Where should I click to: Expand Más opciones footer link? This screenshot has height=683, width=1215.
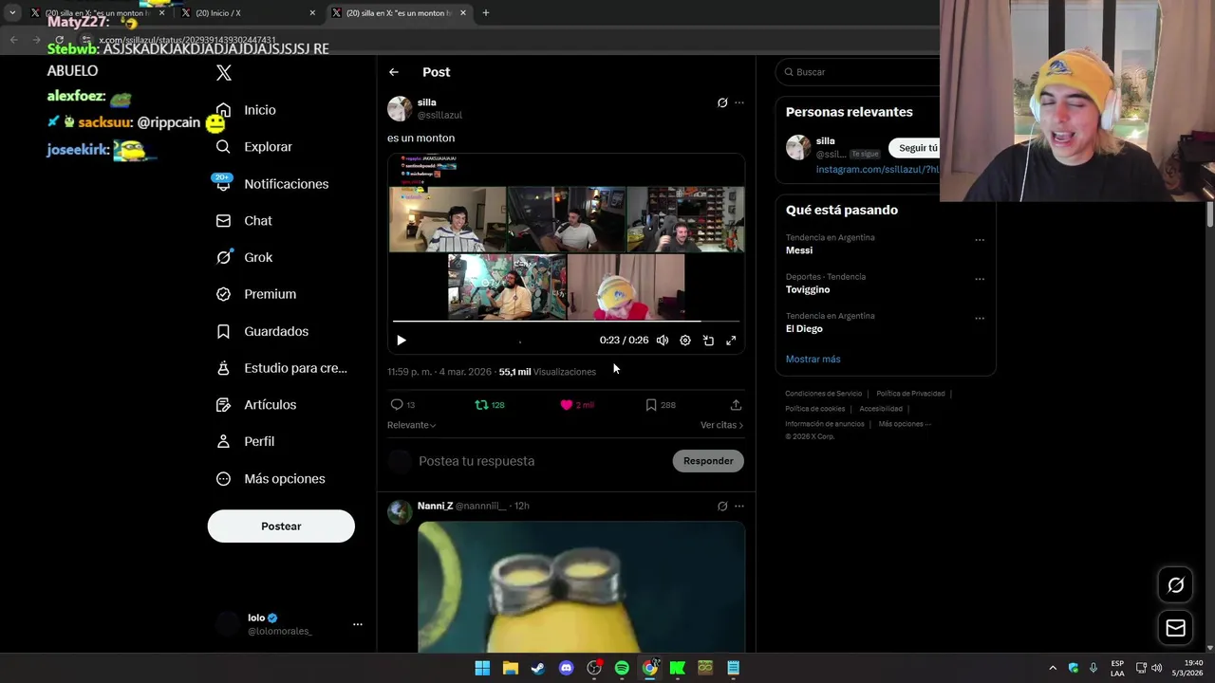coord(905,424)
